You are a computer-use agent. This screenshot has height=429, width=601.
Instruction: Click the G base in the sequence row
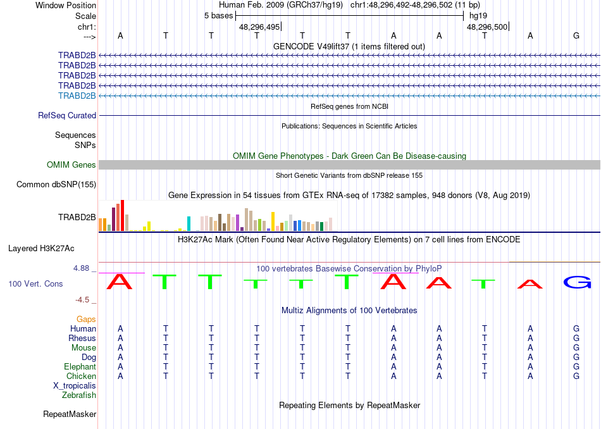pos(576,35)
